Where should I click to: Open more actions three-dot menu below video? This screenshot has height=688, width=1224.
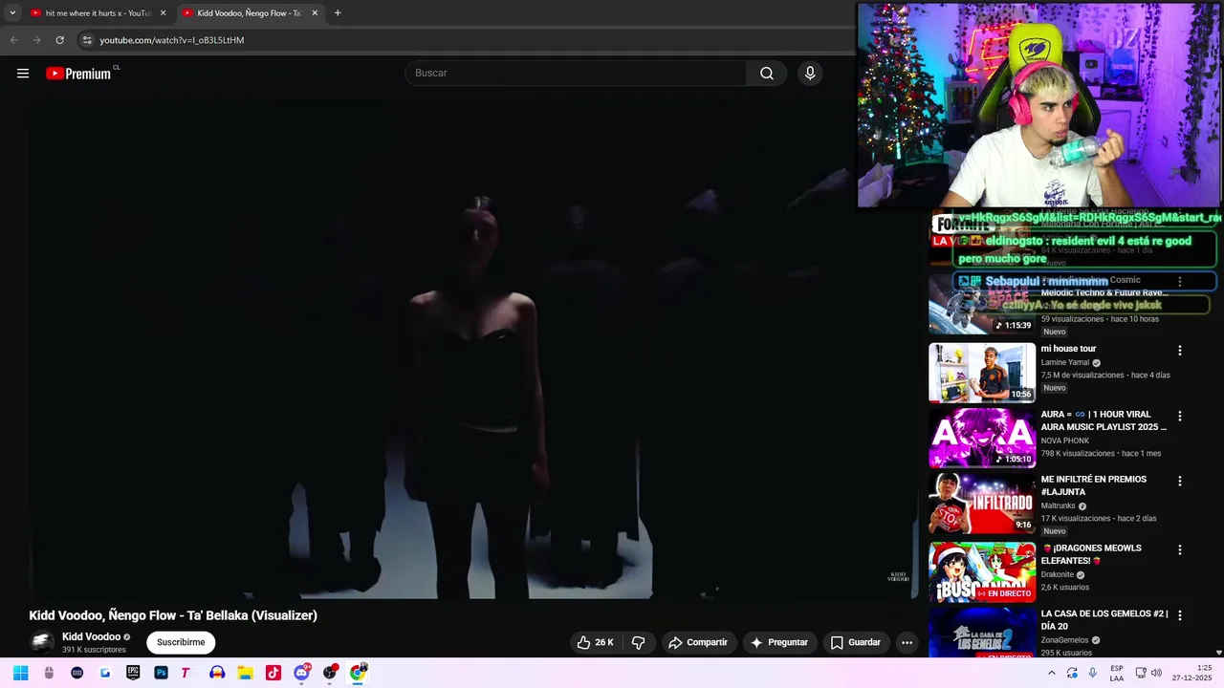click(907, 642)
